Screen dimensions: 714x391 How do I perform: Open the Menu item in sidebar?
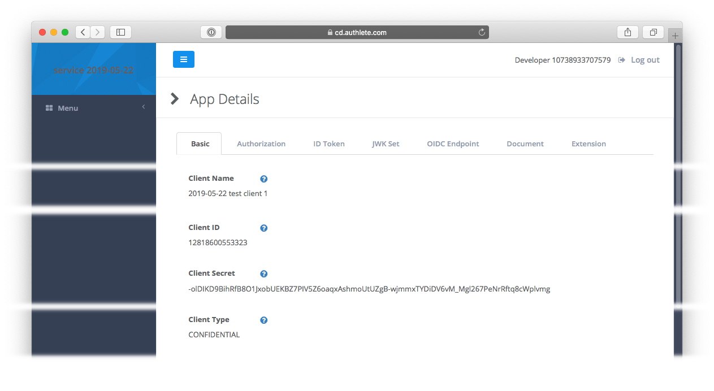94,108
